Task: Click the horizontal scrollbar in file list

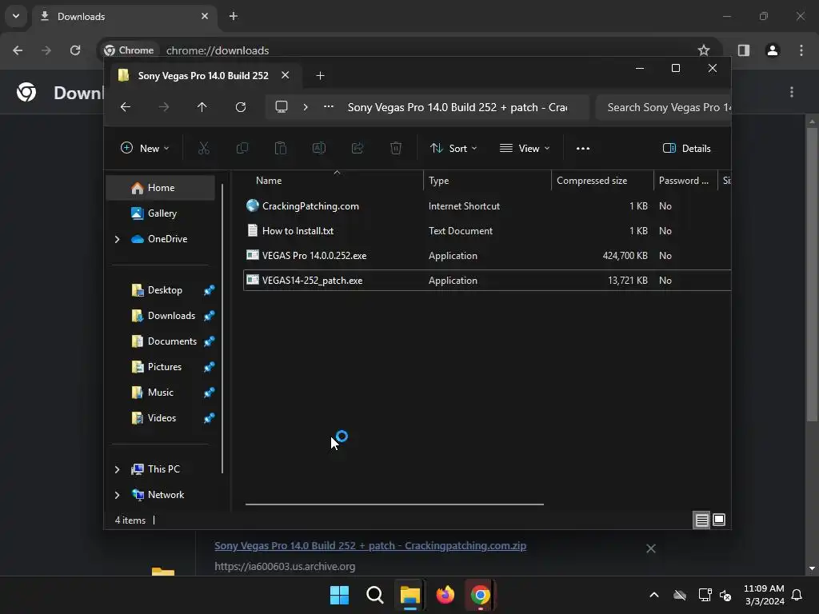Action: (x=394, y=504)
